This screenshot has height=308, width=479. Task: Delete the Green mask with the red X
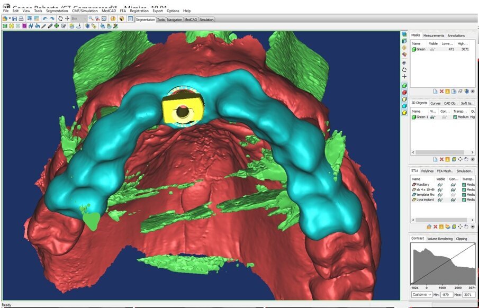(441, 91)
